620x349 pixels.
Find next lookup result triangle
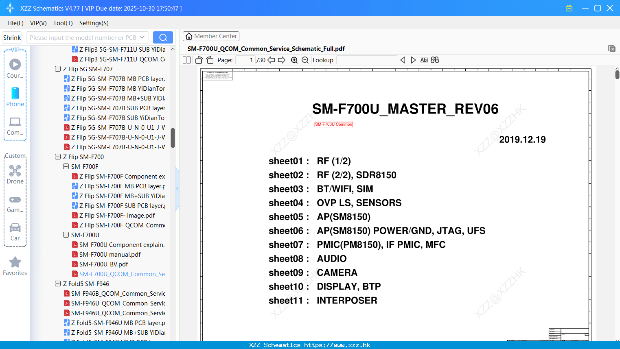(413, 60)
